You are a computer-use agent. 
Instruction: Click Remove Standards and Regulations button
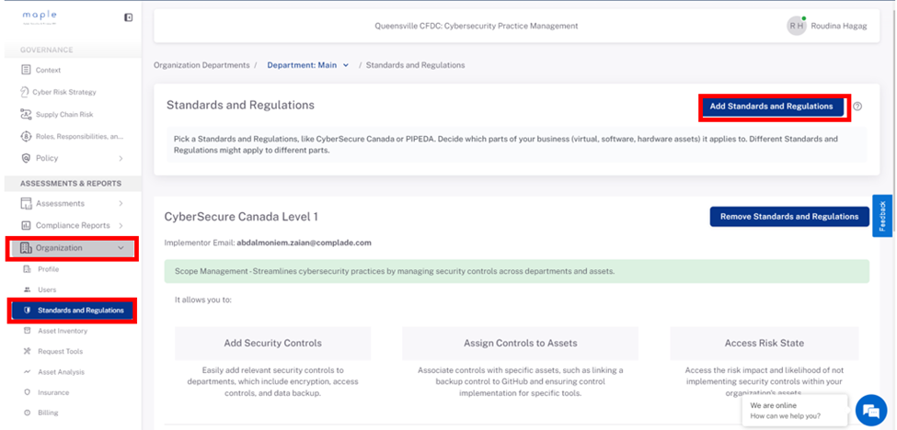click(x=789, y=217)
